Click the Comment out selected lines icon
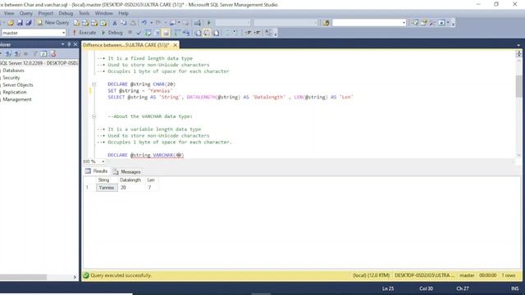This screenshot has width=525, height=295. point(227,33)
